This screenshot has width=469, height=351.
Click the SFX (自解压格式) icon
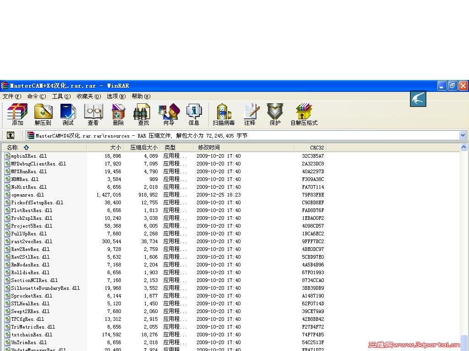point(304,114)
